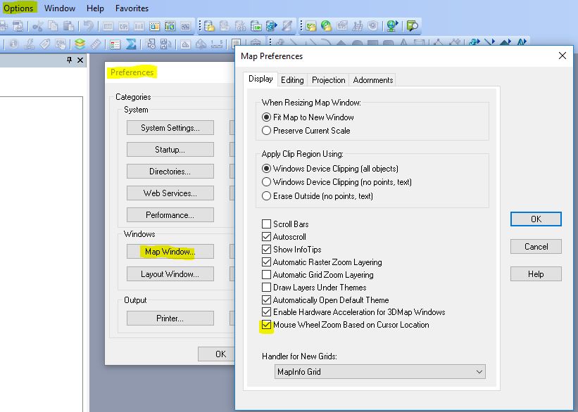Click the scissors Cut icon in toolbar
Screen dimensions: 578x412
pos(37,26)
